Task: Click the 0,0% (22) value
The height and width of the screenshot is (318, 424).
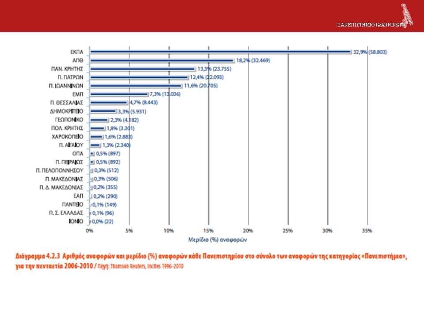Action: (x=103, y=221)
